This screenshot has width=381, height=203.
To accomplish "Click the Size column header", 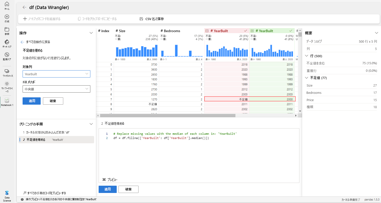I will tap(120, 31).
